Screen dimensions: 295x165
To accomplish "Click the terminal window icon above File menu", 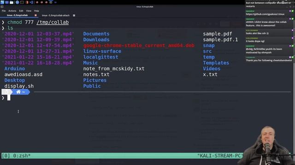I will [2, 7].
